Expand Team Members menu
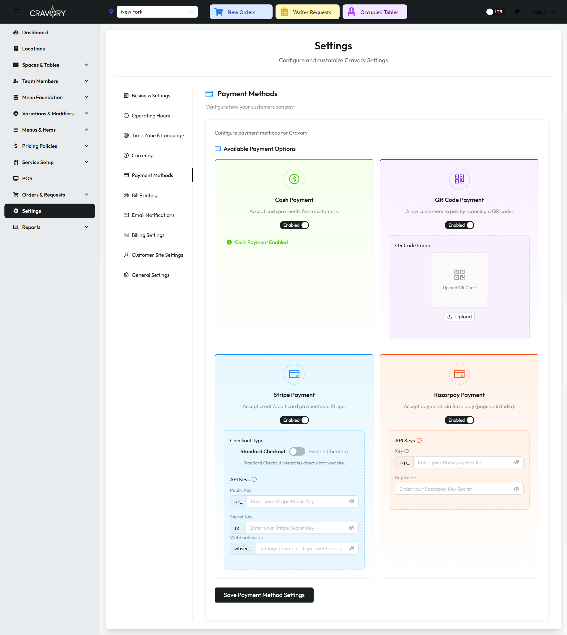The width and height of the screenshot is (567, 635). click(x=87, y=81)
